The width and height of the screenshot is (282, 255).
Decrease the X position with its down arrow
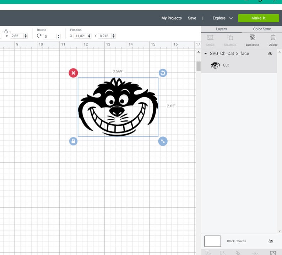click(89, 37)
